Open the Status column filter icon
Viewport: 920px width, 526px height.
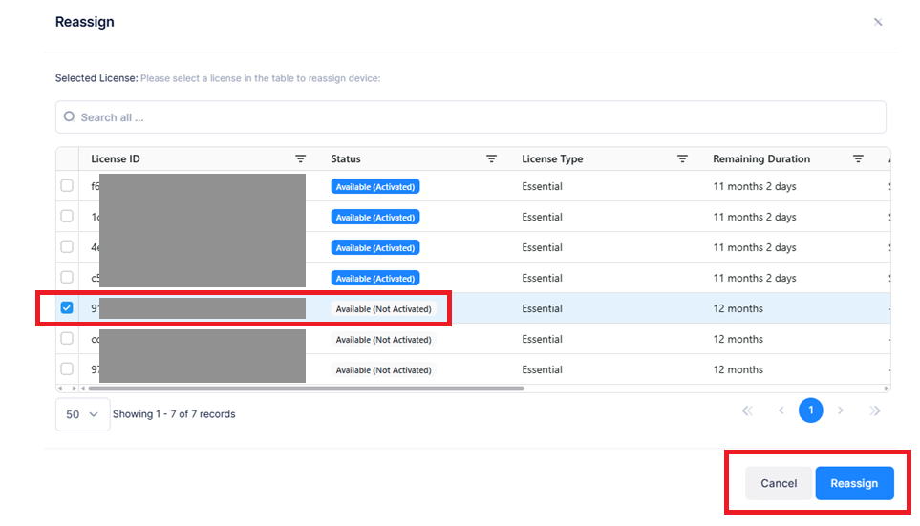[491, 158]
